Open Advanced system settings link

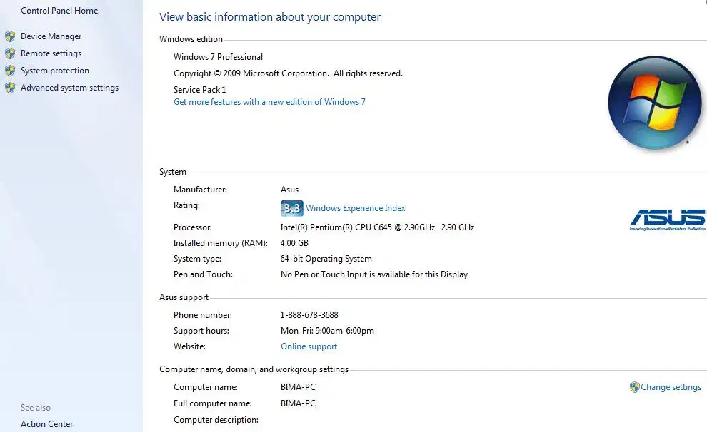(x=69, y=88)
